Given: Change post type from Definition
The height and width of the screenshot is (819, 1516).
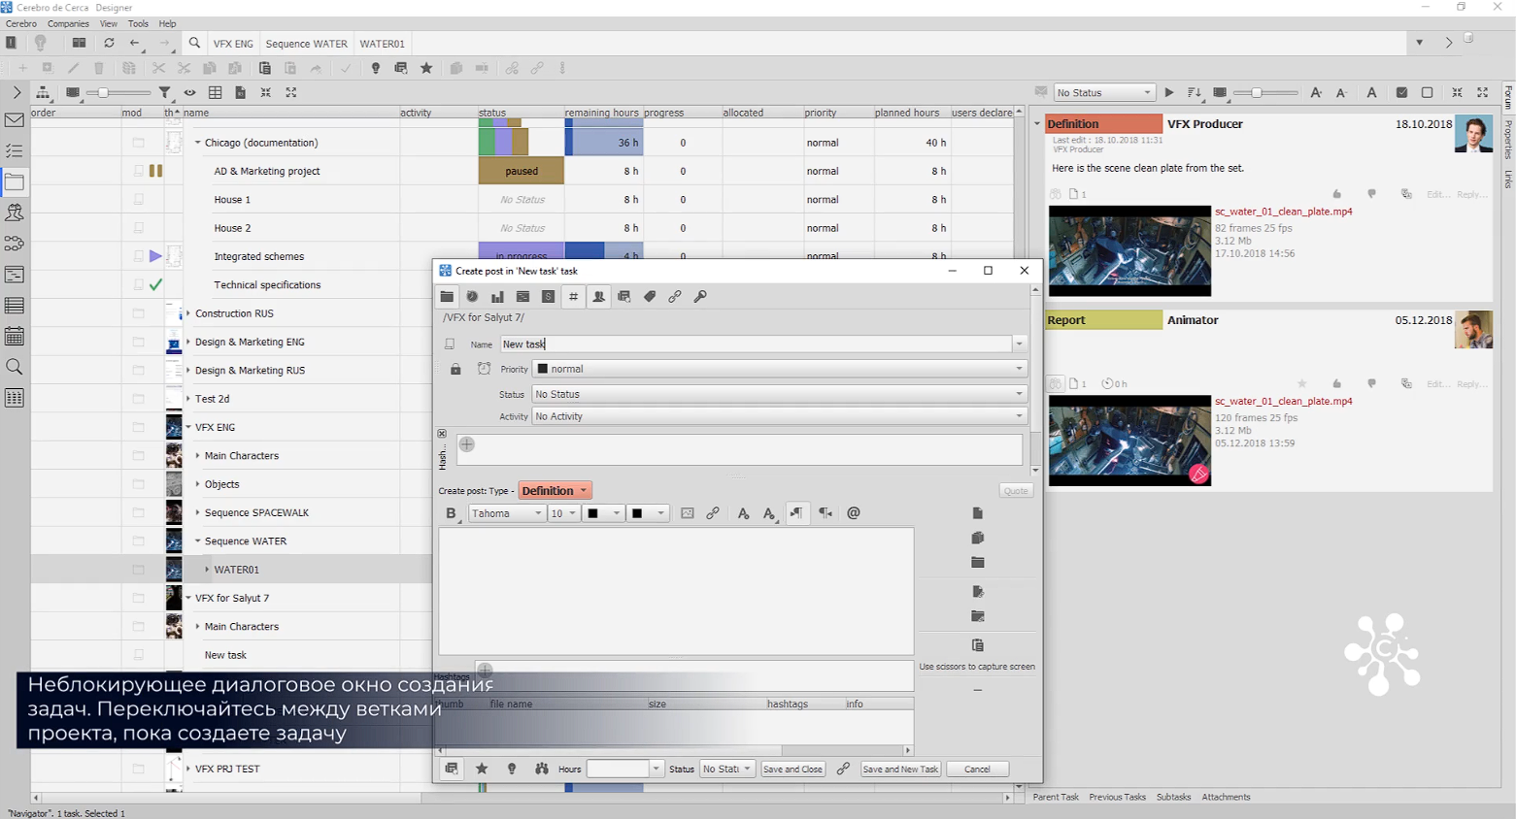Looking at the screenshot, I should (555, 491).
